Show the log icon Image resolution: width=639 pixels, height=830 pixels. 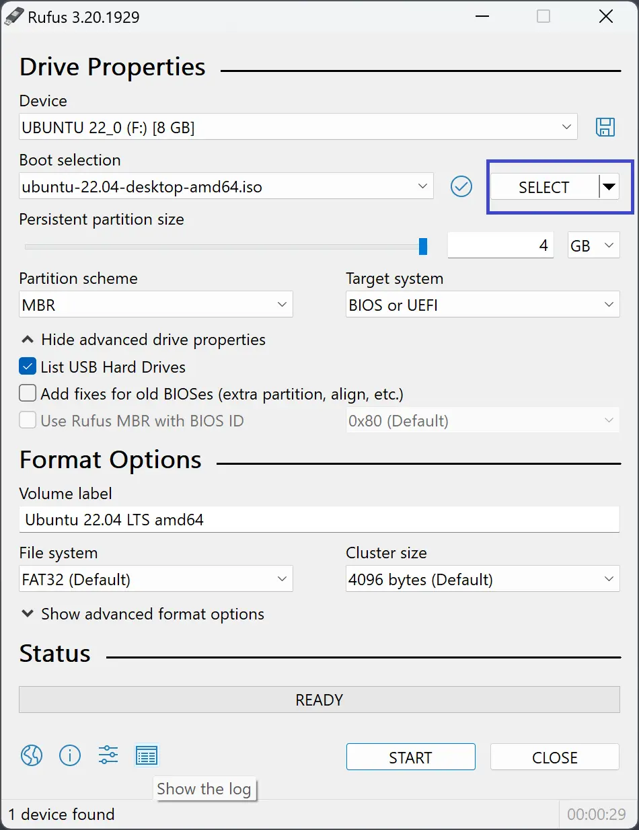click(x=147, y=756)
